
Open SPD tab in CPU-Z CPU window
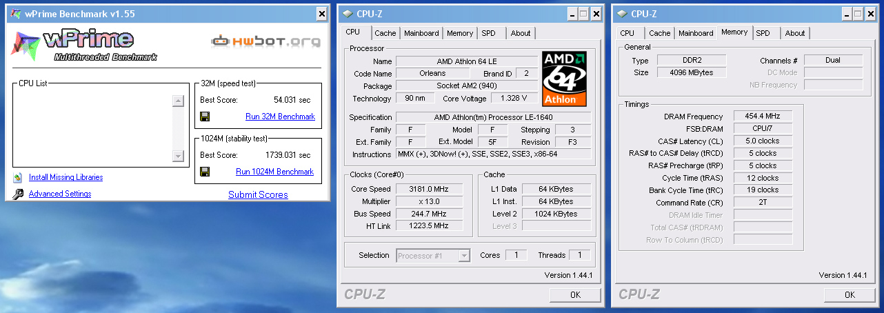(x=488, y=33)
